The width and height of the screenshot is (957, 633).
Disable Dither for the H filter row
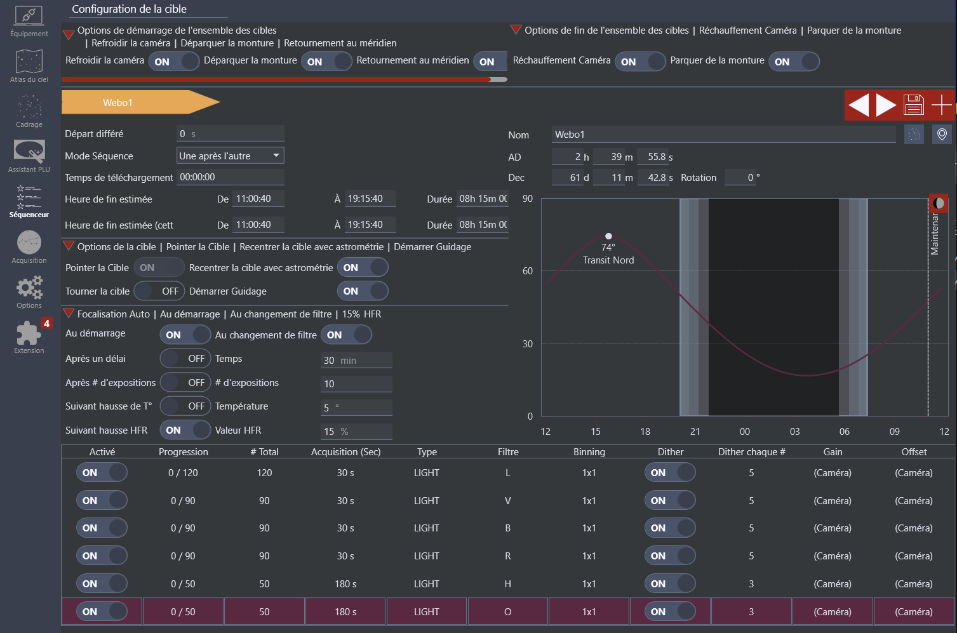click(670, 583)
